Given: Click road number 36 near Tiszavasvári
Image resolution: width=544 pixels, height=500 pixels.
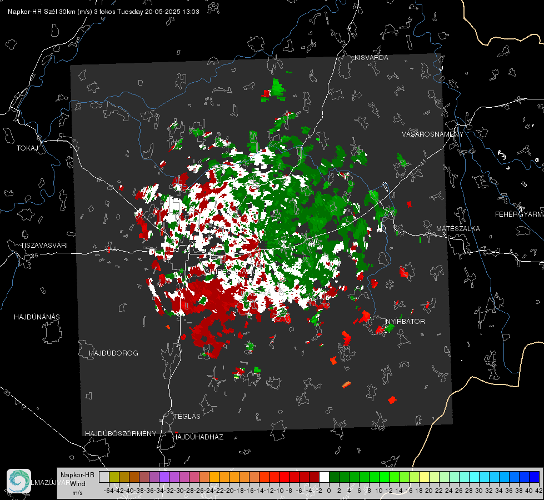Looking at the screenshot, I should coord(34,256).
